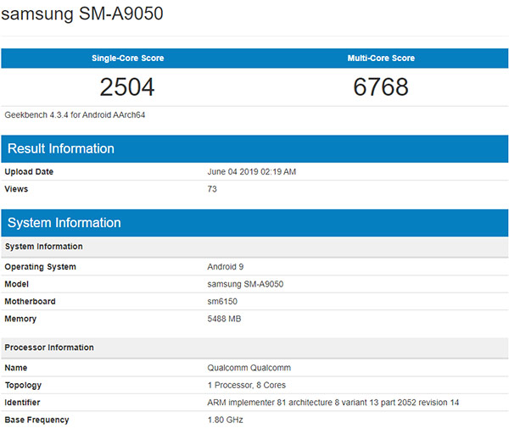Click the Result Information section header

tap(61, 148)
